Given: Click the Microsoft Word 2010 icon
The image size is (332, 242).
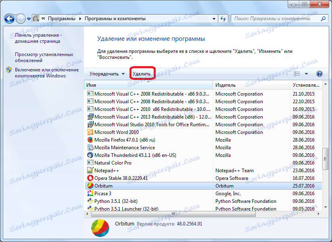Looking at the screenshot, I should pyautogui.click(x=90, y=132).
